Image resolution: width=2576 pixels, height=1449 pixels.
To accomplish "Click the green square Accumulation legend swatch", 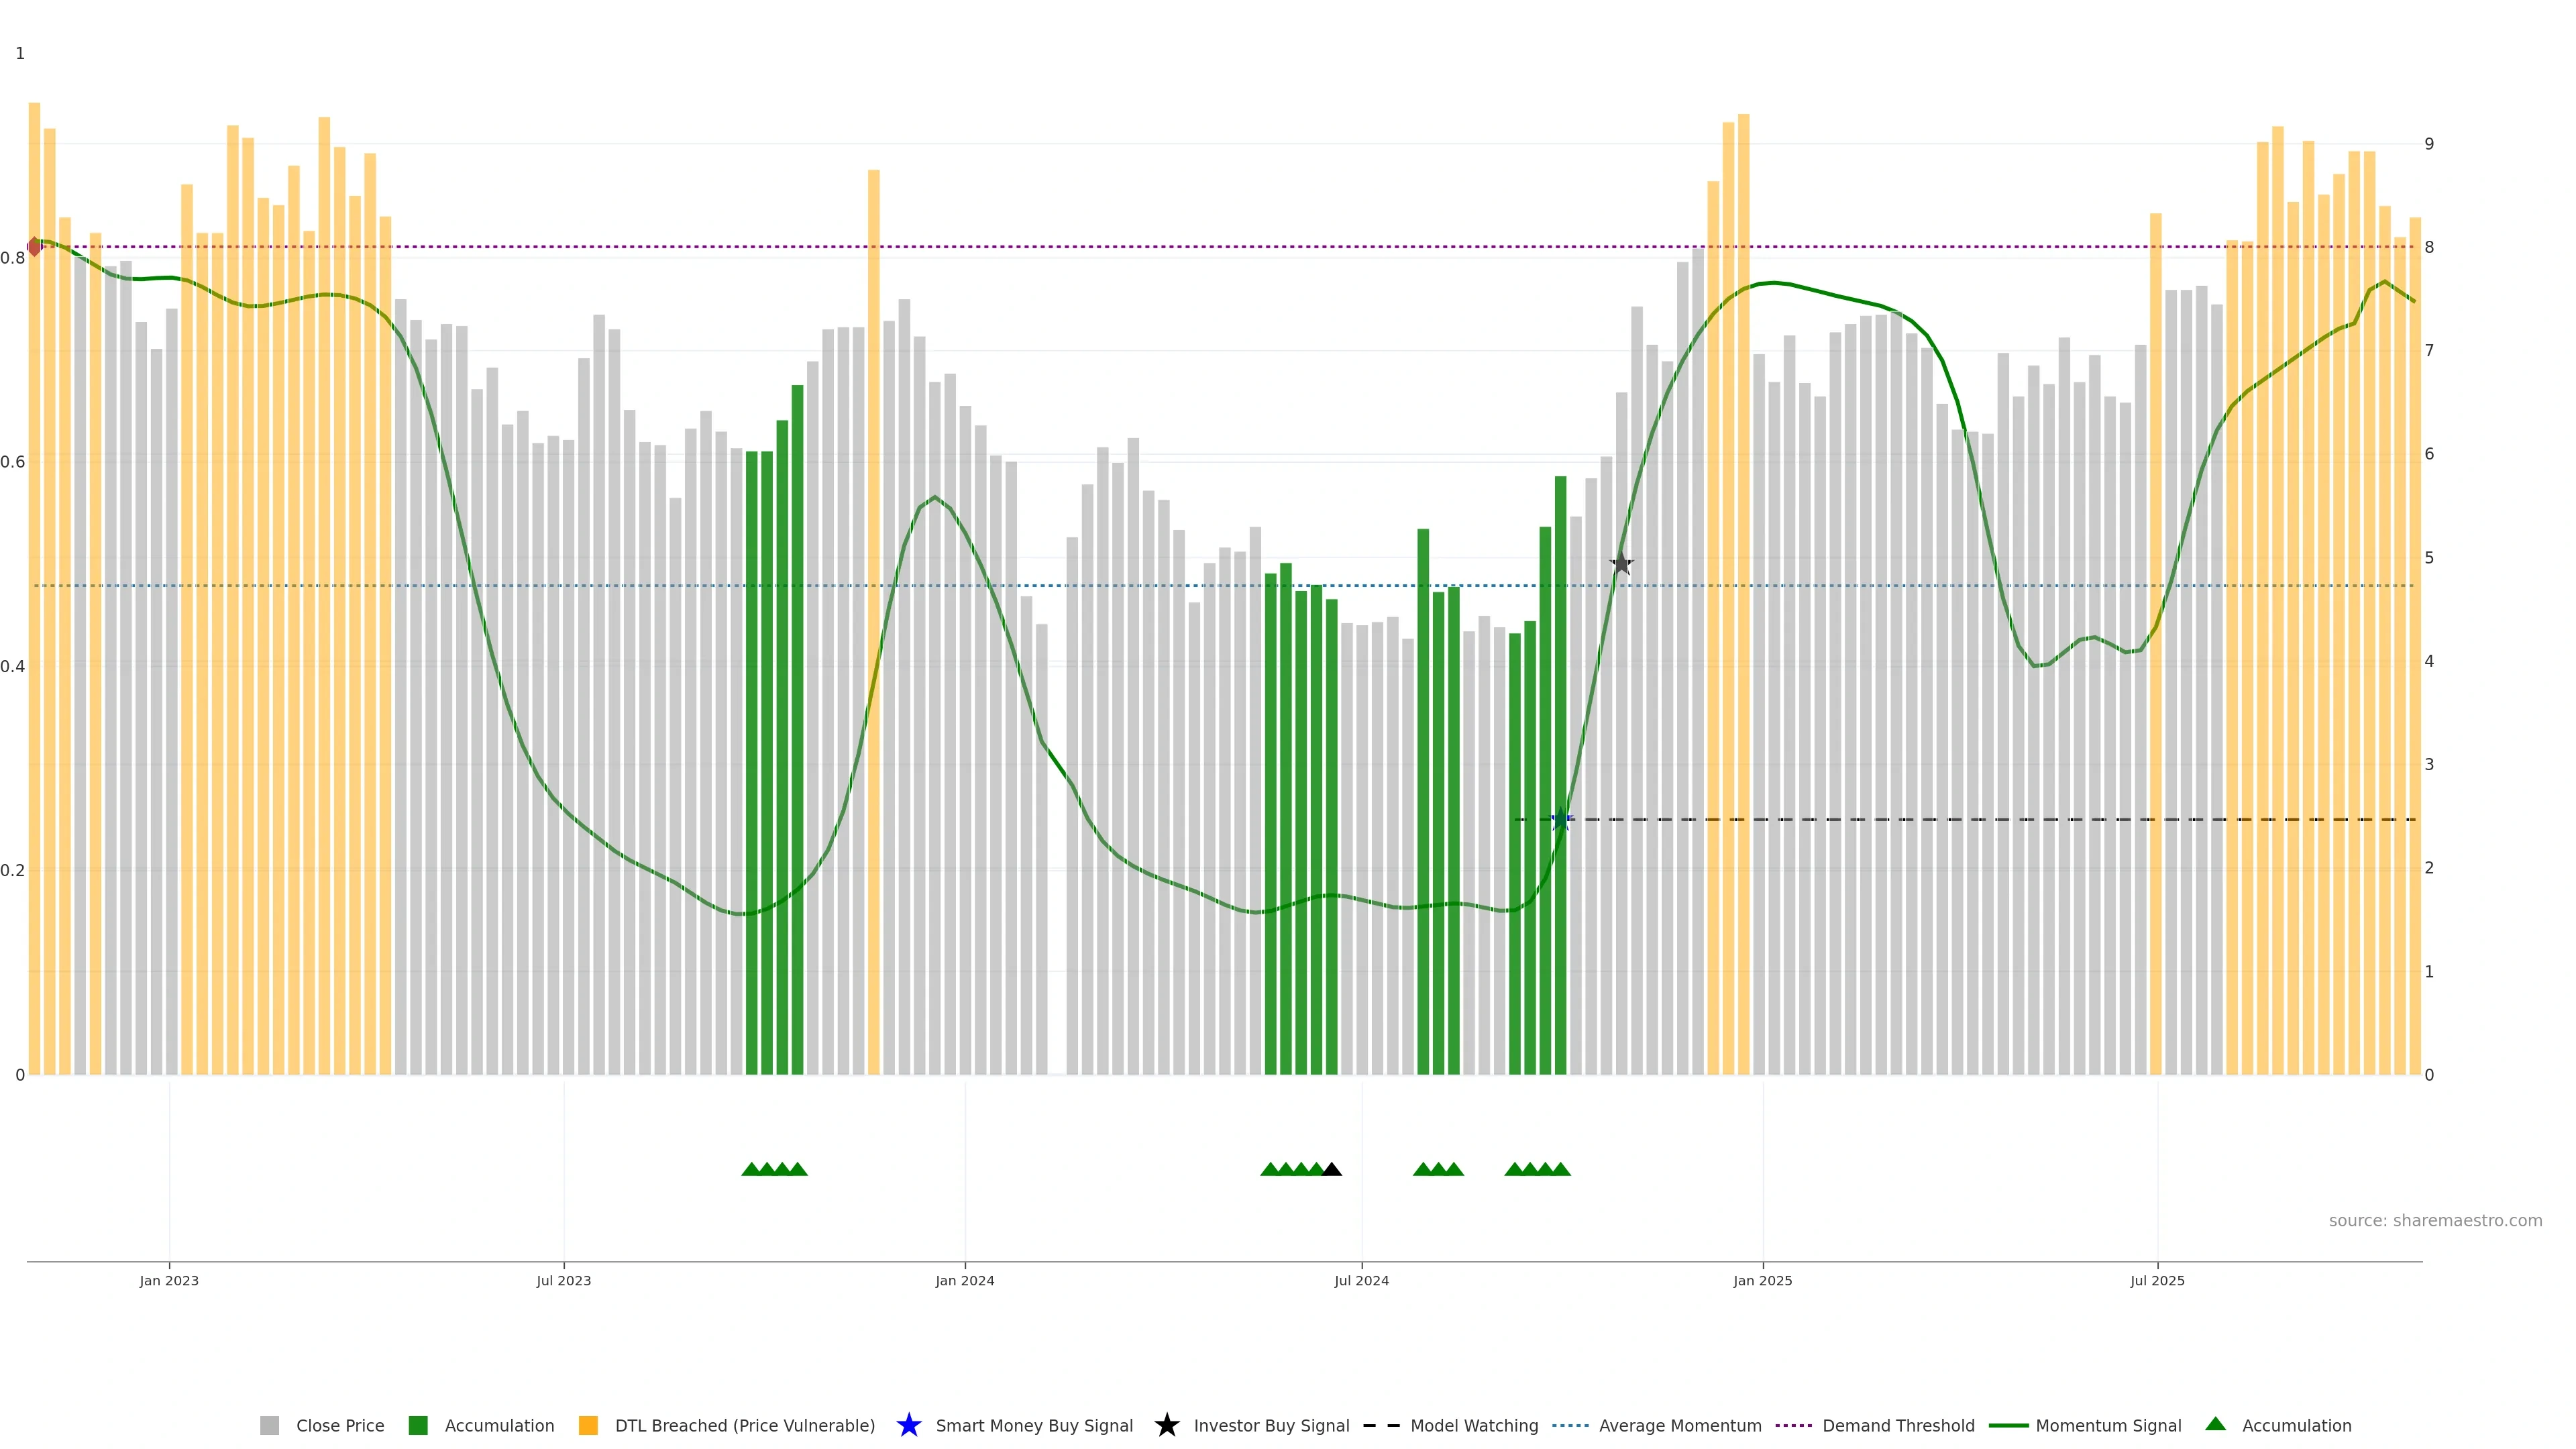I will click(x=418, y=1425).
